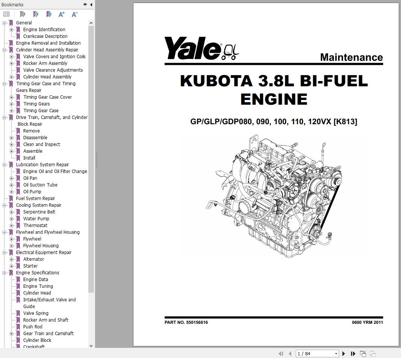Open the Cooling System Repair bookmark
401x358 pixels.
(x=39, y=205)
